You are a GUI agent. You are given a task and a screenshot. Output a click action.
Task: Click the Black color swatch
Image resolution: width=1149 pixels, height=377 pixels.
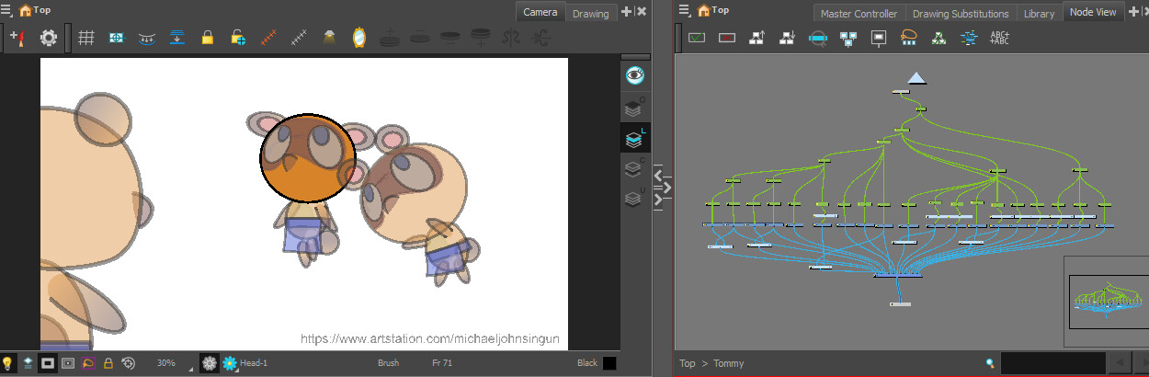click(609, 363)
